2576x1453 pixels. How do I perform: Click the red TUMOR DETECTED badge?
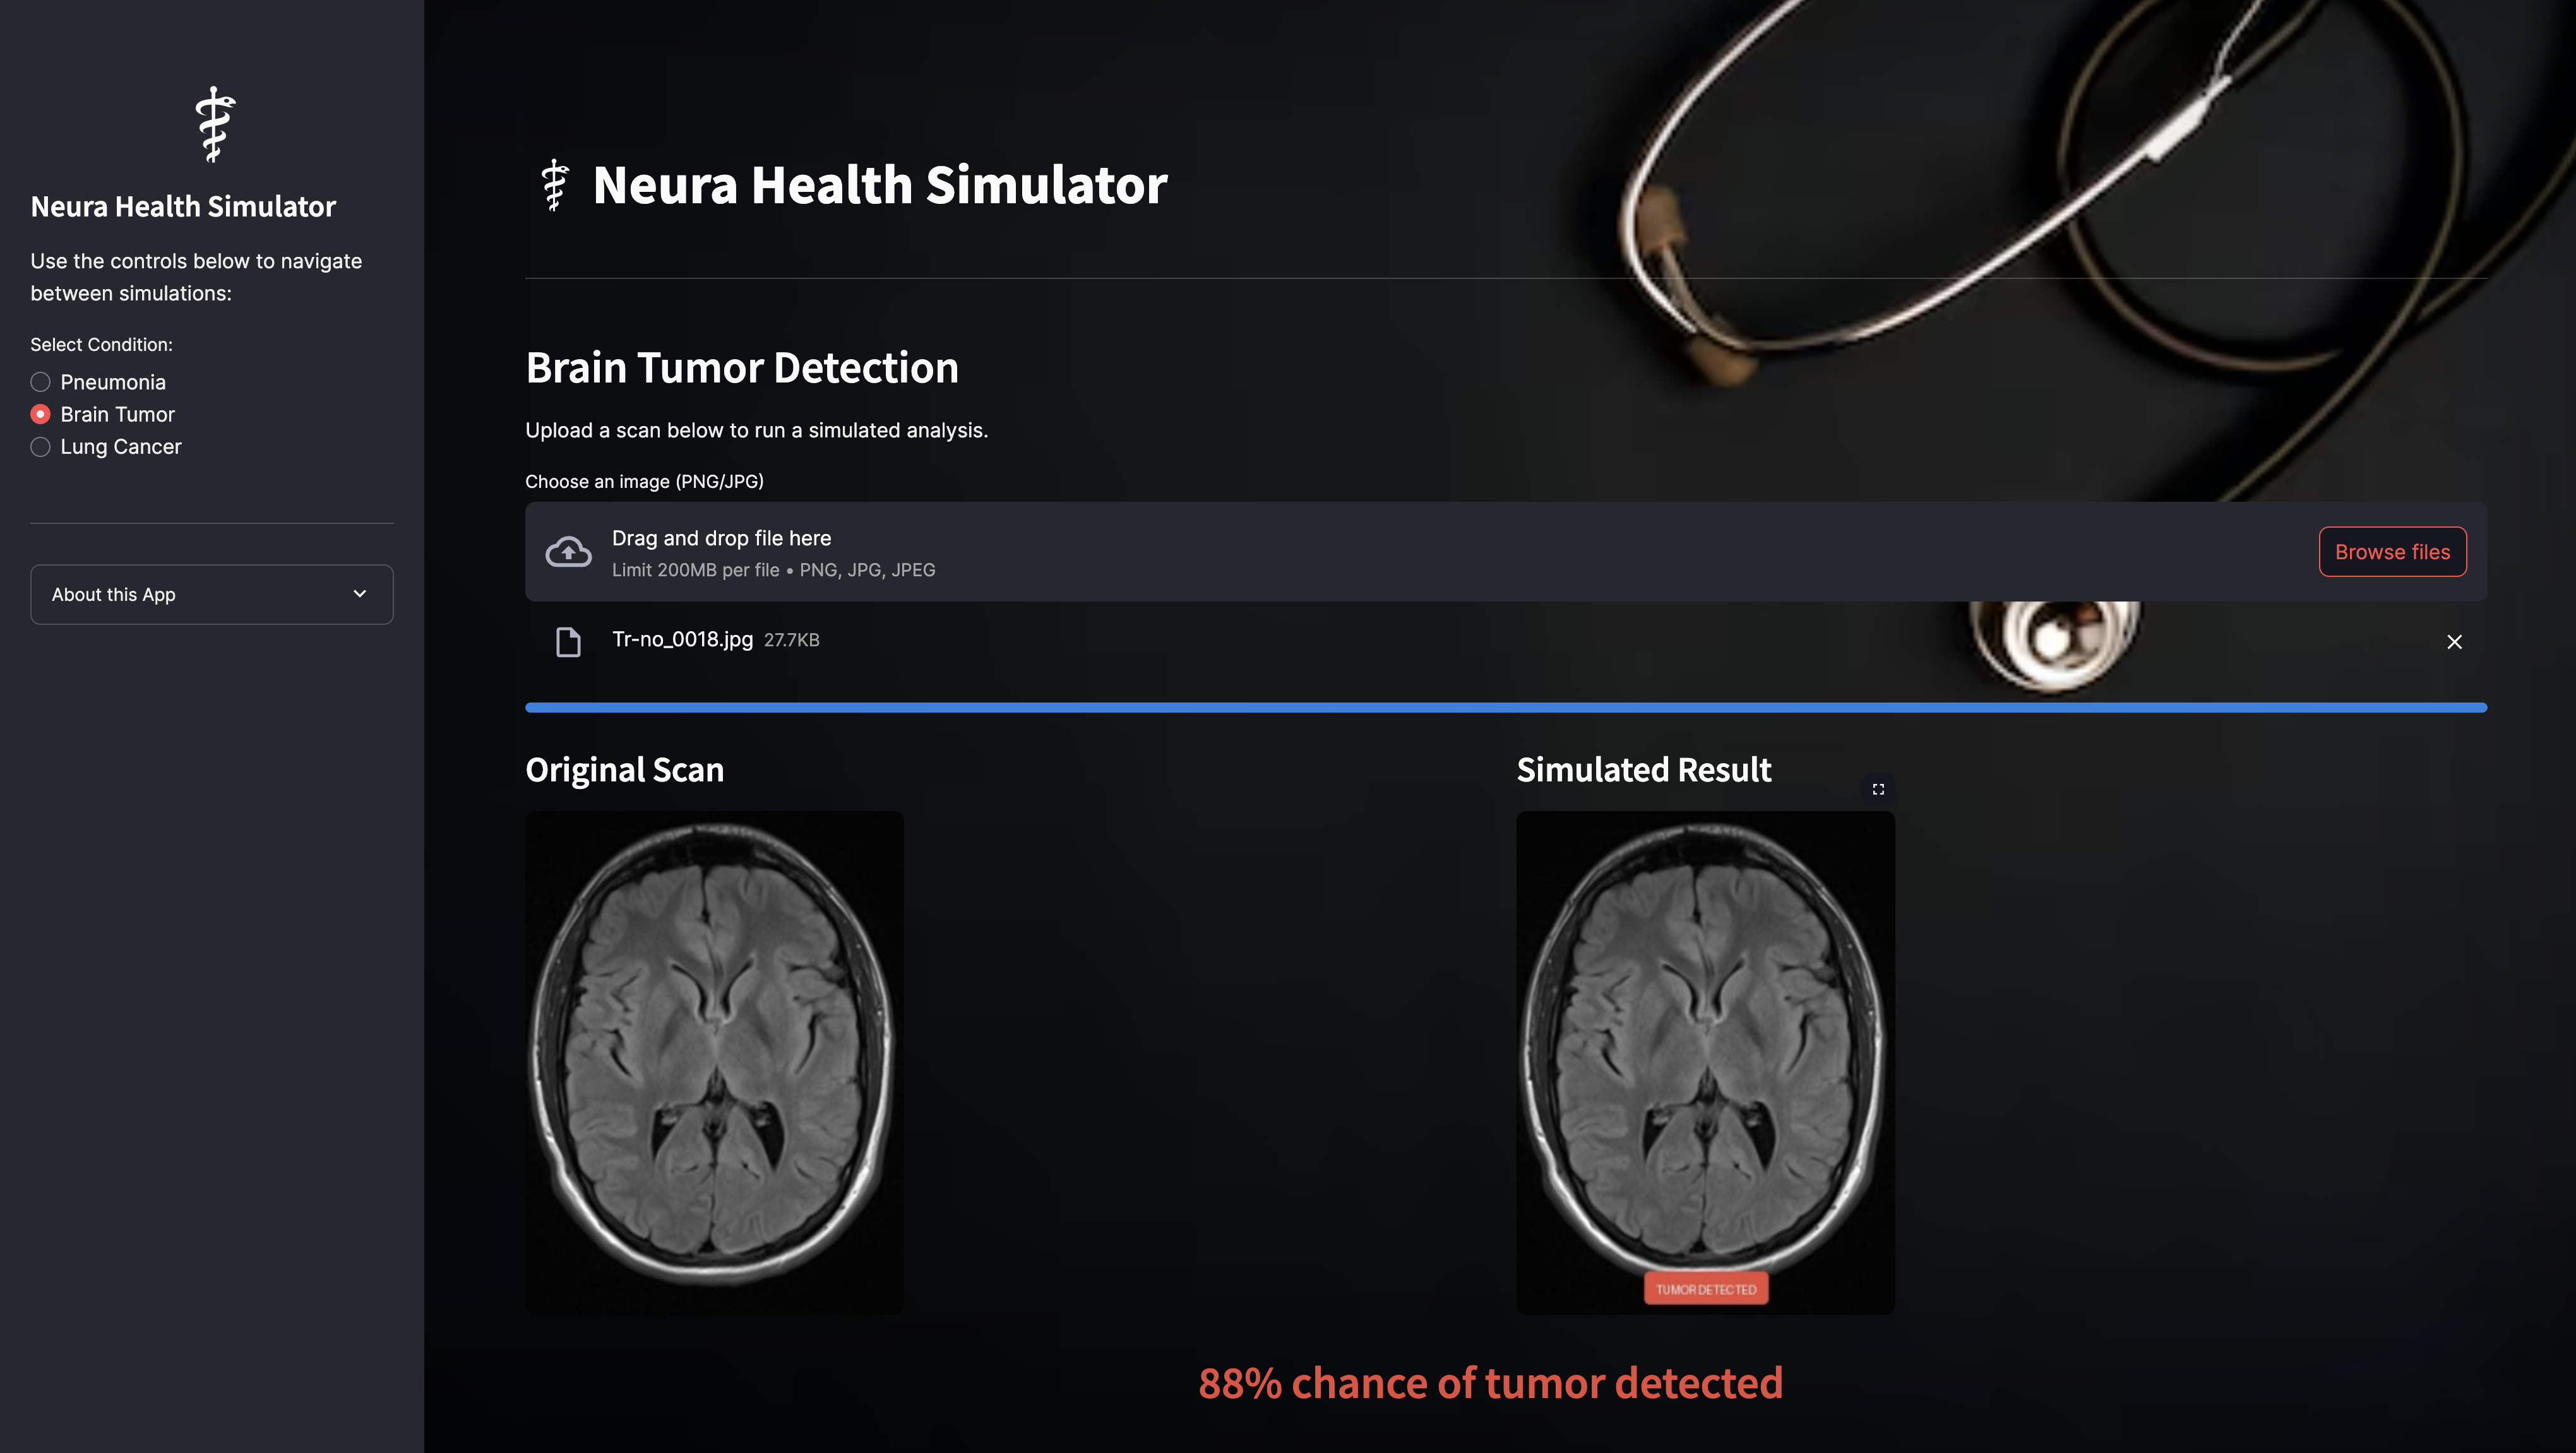(x=1706, y=1289)
